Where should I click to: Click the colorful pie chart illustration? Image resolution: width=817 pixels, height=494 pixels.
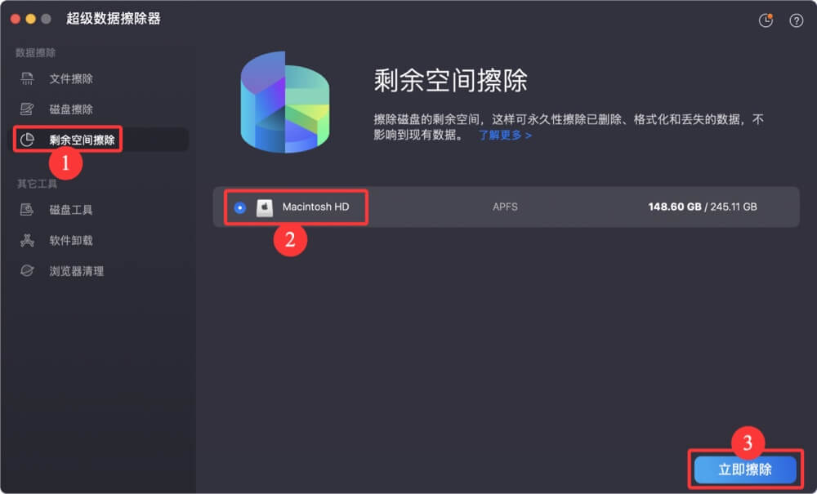coord(283,102)
